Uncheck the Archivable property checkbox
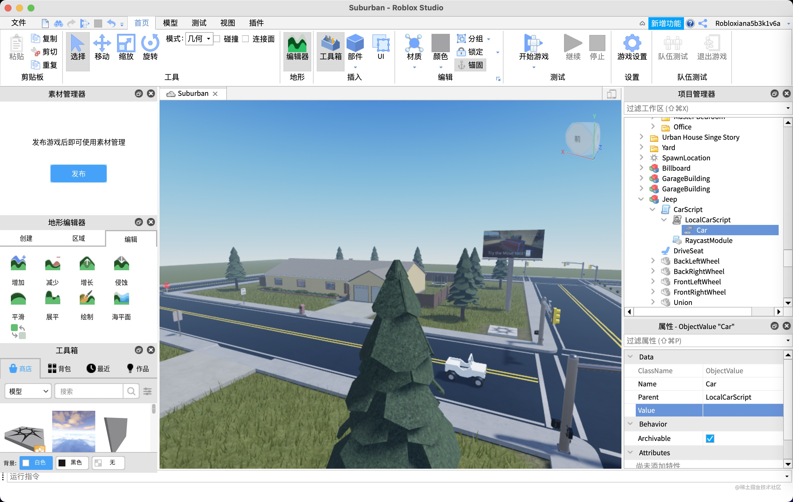The image size is (793, 502). 710,439
